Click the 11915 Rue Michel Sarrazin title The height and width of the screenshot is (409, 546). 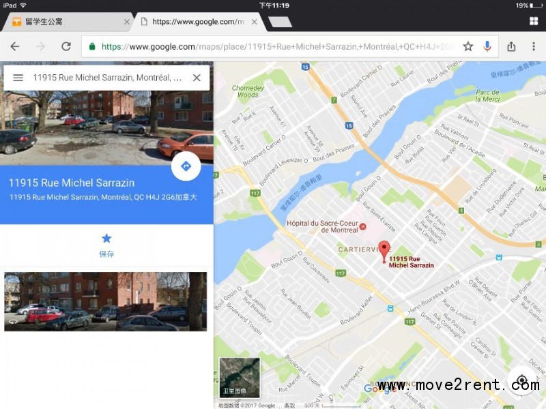pos(72,183)
